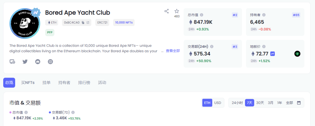Click info icon next to 地板价
Screen dimensions: 315x126
tap(264, 47)
